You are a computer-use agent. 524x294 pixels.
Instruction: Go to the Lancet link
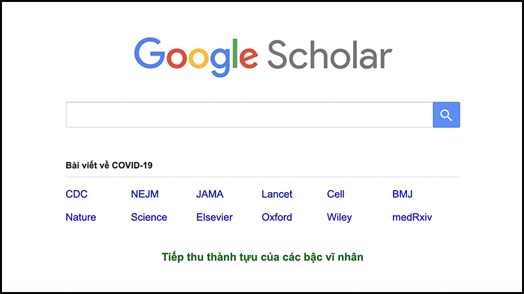[x=277, y=194]
